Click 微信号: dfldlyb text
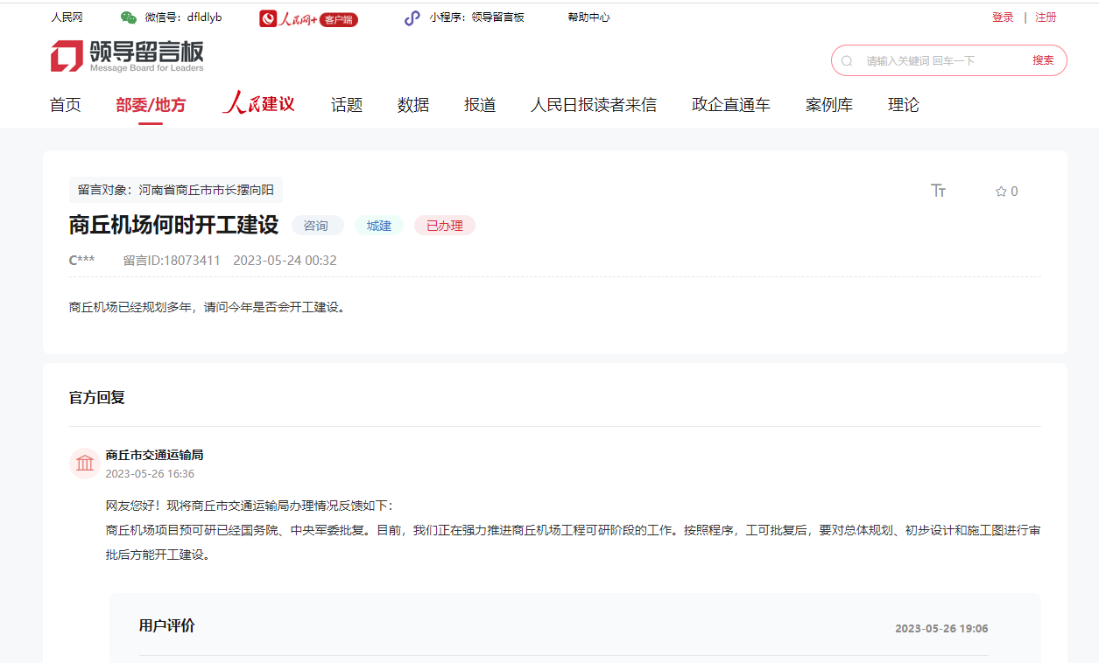 pos(183,17)
